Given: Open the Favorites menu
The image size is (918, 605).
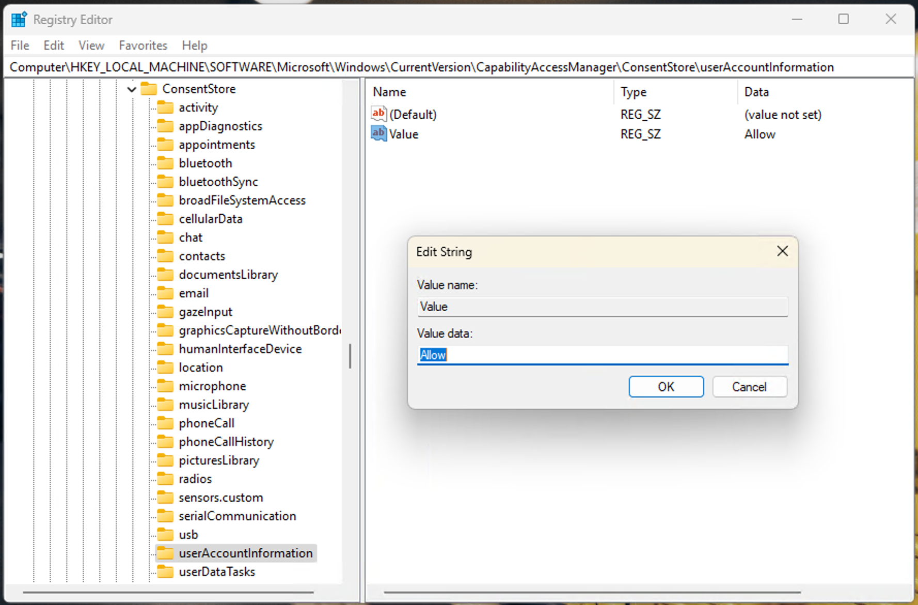Looking at the screenshot, I should click(x=143, y=45).
